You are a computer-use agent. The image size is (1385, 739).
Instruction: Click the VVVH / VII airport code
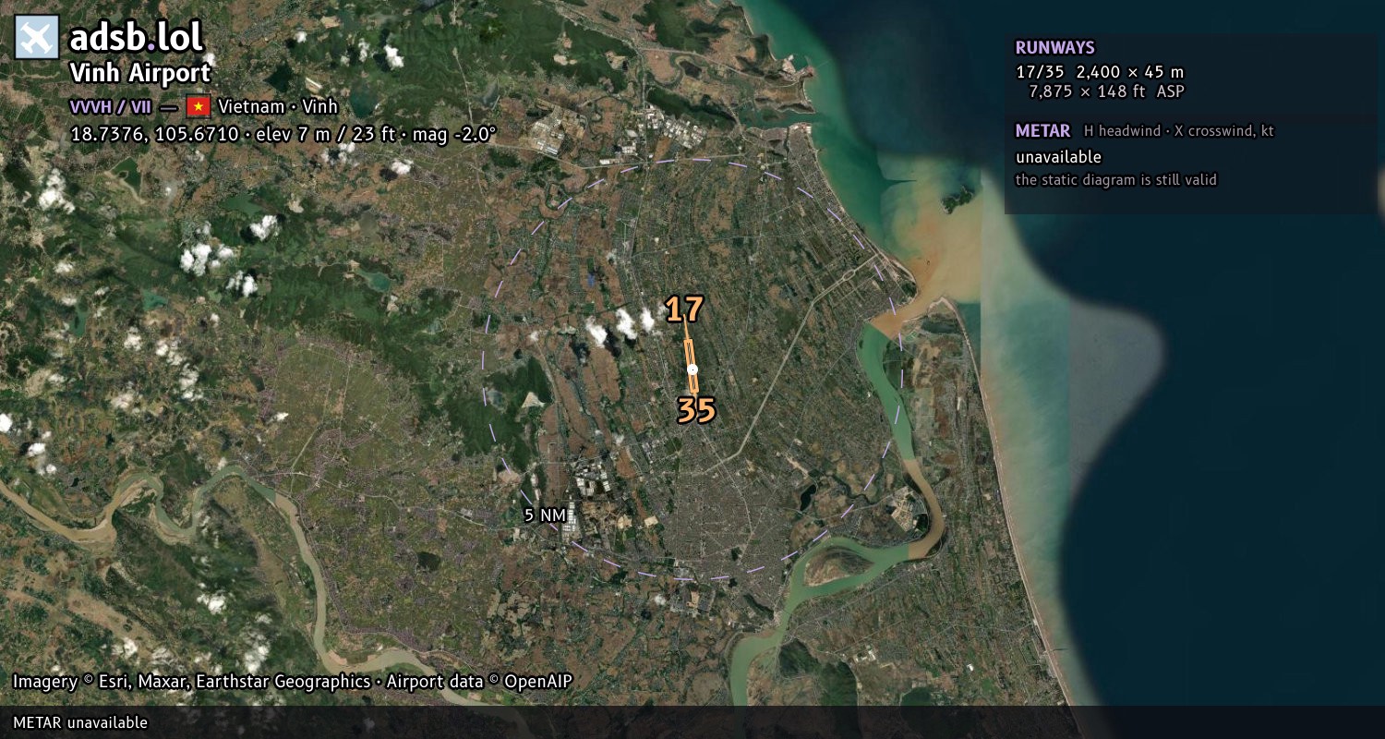[111, 106]
